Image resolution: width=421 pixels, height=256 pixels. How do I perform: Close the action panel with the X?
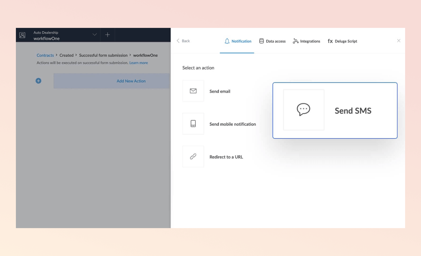tap(399, 41)
